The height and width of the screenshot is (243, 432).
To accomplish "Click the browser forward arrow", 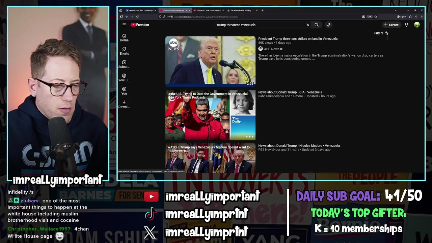I will (x=132, y=17).
